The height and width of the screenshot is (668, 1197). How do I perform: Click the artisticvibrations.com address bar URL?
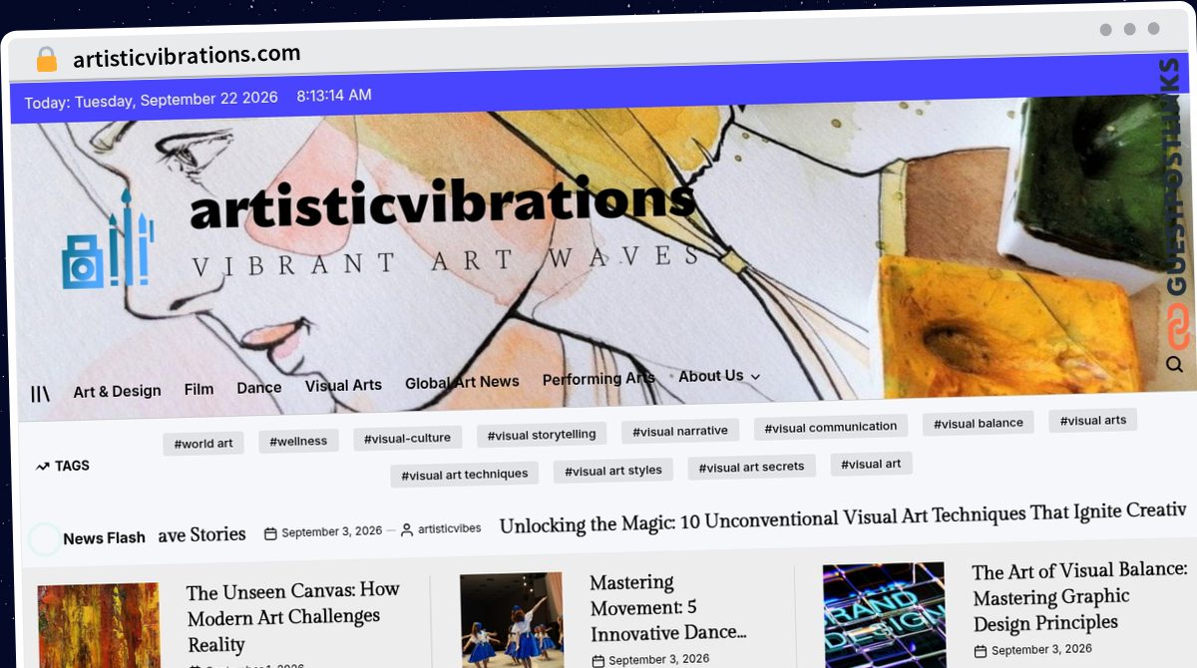187,57
